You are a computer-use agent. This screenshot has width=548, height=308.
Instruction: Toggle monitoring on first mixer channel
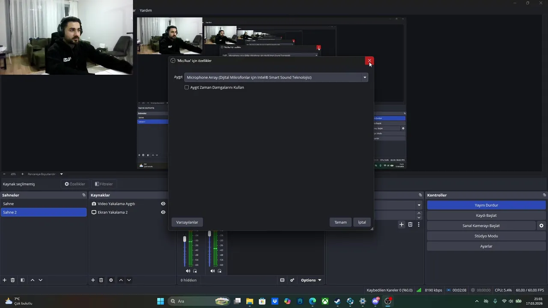[x=195, y=271]
